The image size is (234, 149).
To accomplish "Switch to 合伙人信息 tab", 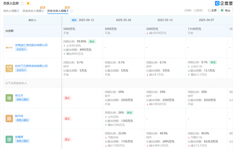I will tap(11, 11).
